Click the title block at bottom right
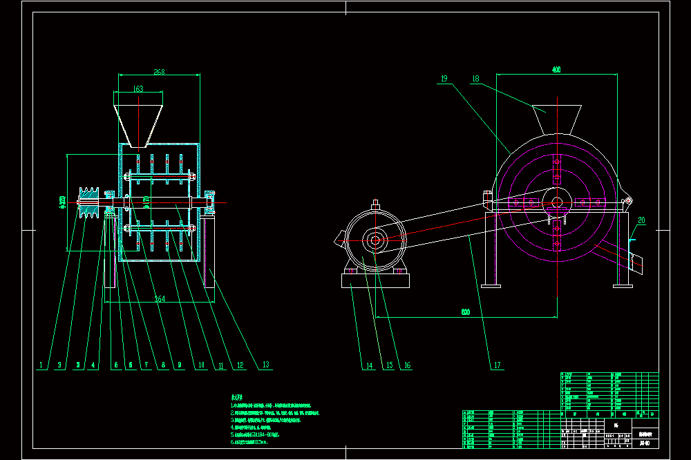Viewport: 691px width, 460px height. coord(610,434)
